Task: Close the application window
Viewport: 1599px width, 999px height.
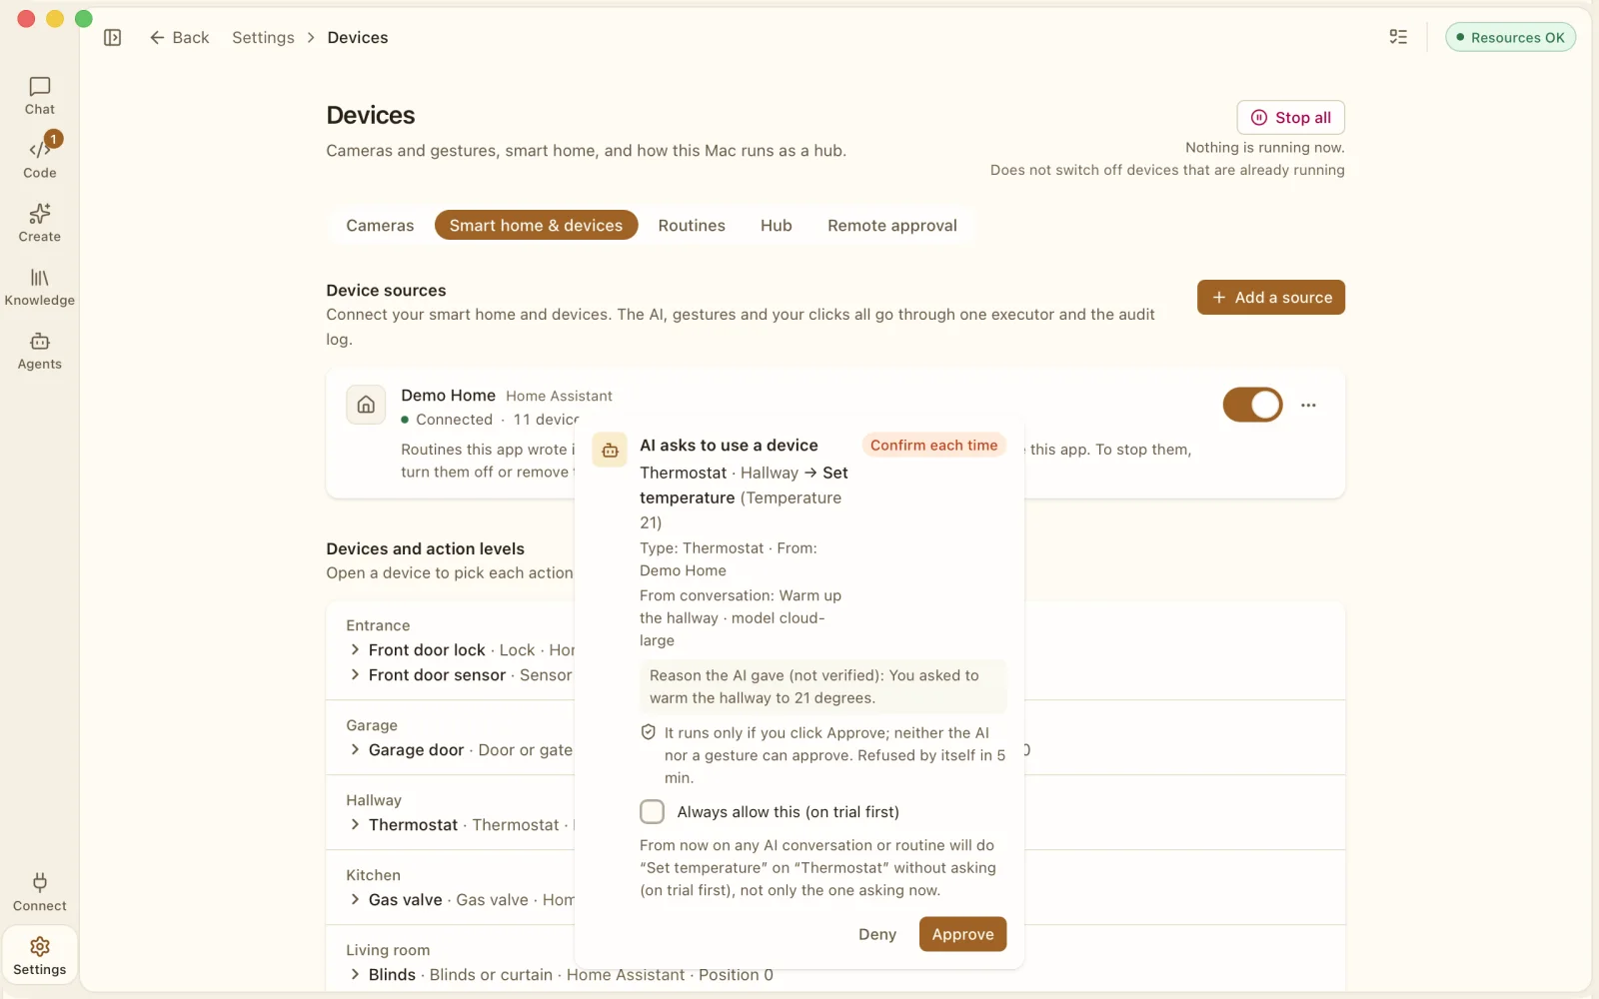Action: [x=27, y=19]
